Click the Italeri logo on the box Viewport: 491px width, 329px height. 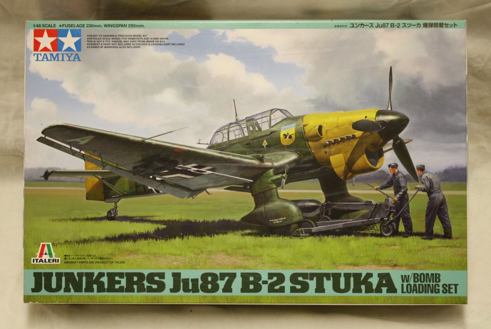point(46,253)
